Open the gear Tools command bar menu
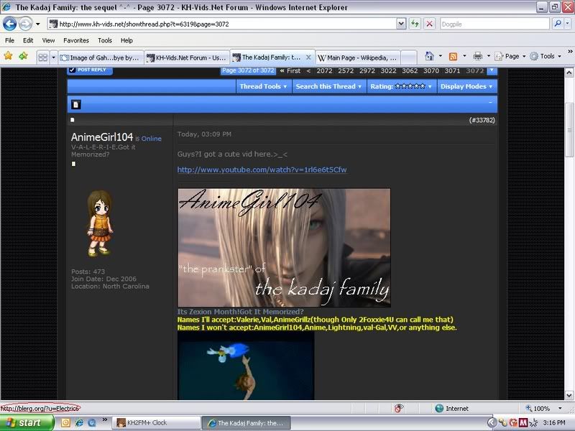Viewport: 575px width, 431px height. pyautogui.click(x=545, y=56)
